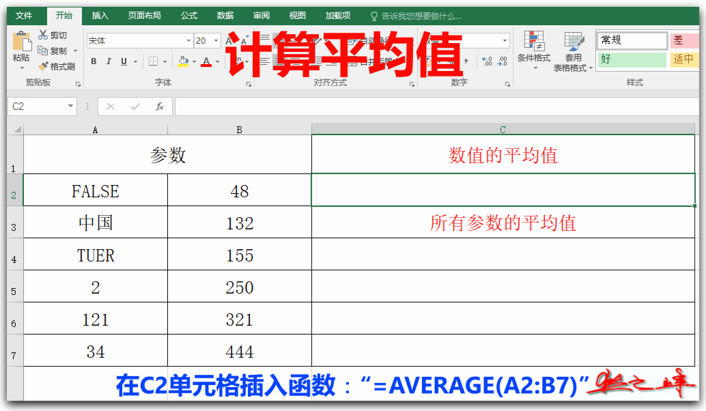Open the font name dropdown 宋体
This screenshot has height=411, width=706.
click(188, 40)
